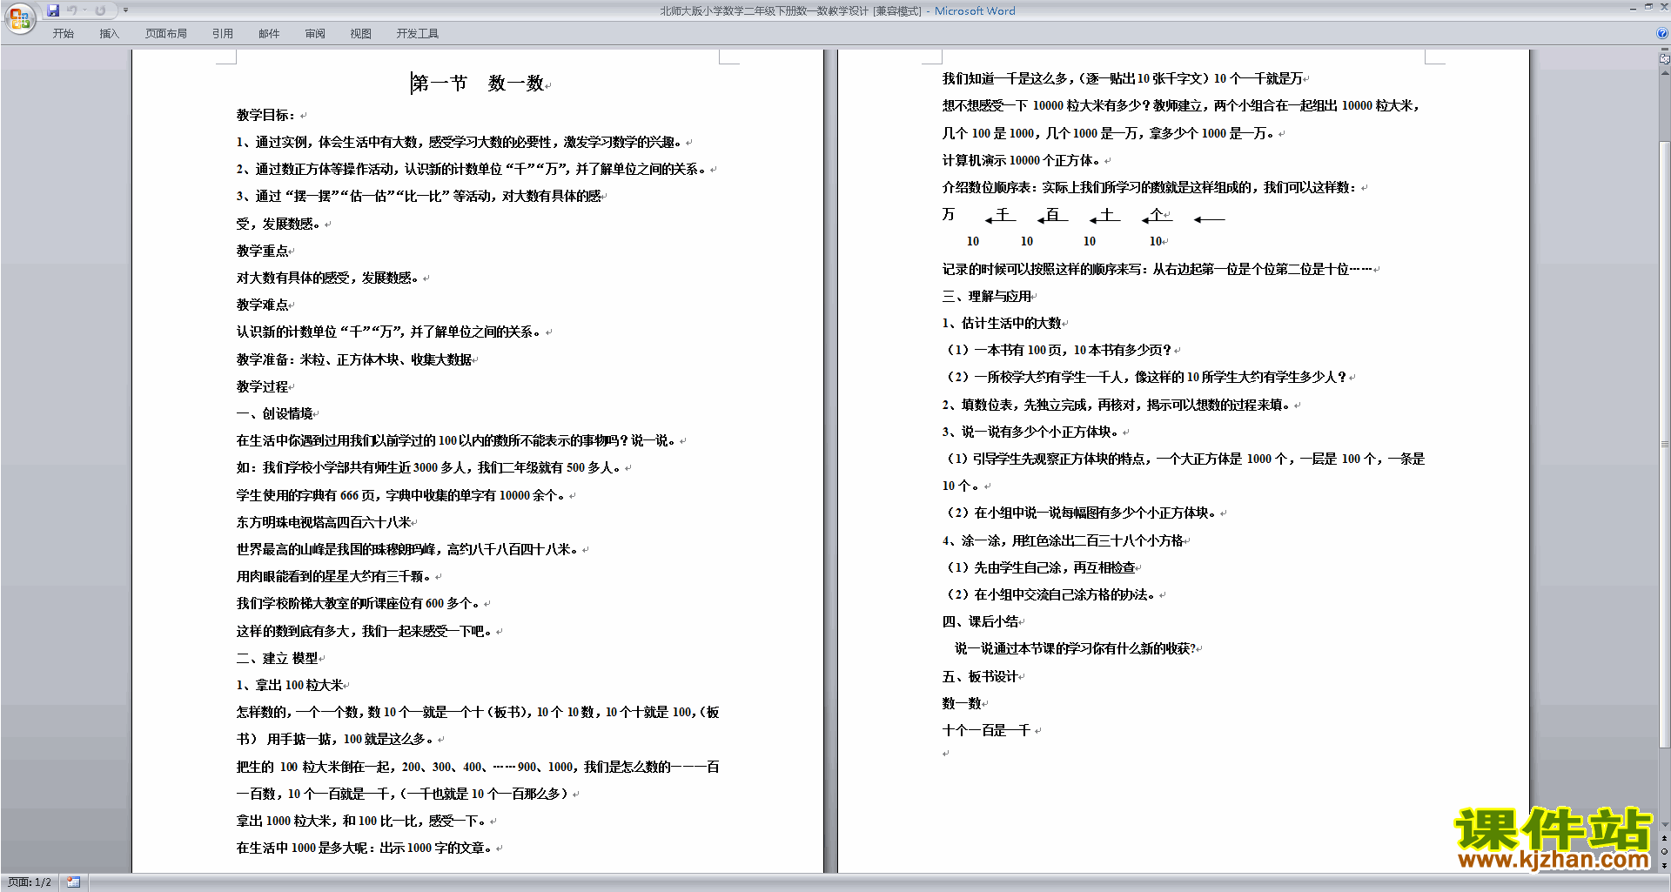Click the line 计算机演示10000个正方体

coord(1022,160)
